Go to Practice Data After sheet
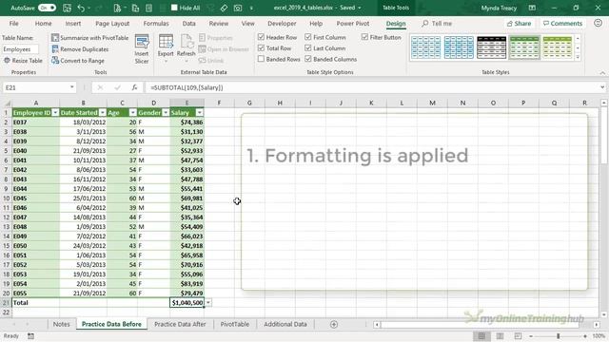 point(180,324)
